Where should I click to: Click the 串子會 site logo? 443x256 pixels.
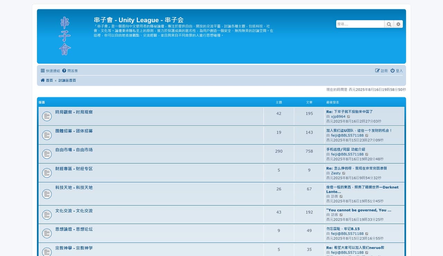[65, 36]
